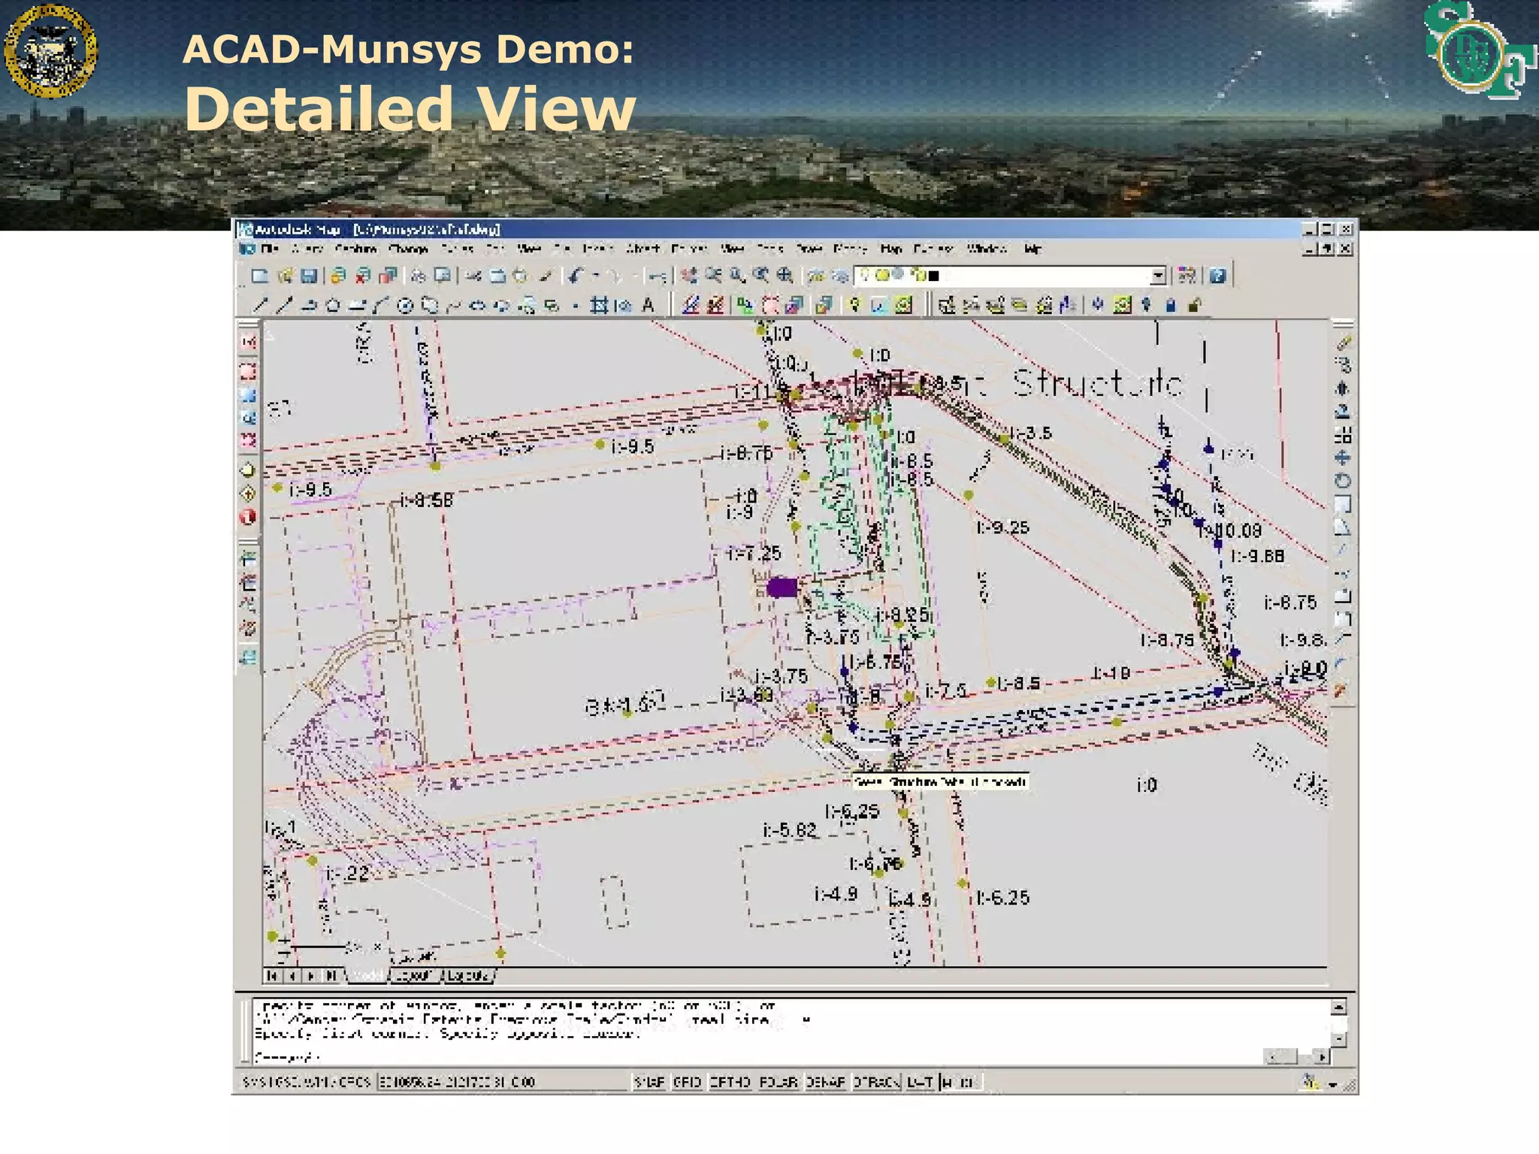Select the Line draw tool
Viewport: 1539px width, 1154px height.
[x=260, y=305]
